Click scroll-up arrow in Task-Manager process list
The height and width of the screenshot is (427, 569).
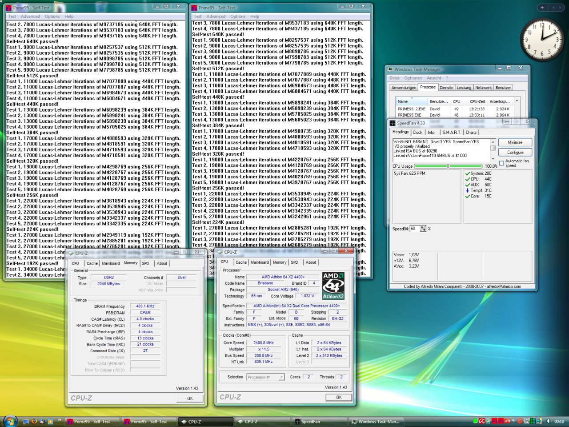517,101
